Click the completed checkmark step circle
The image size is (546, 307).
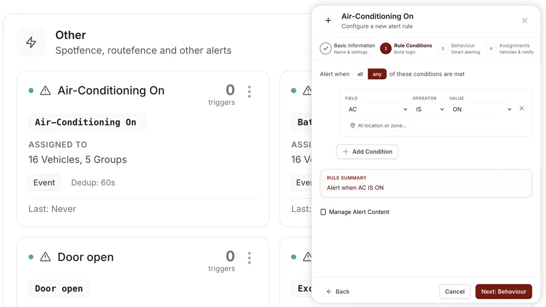coord(325,49)
